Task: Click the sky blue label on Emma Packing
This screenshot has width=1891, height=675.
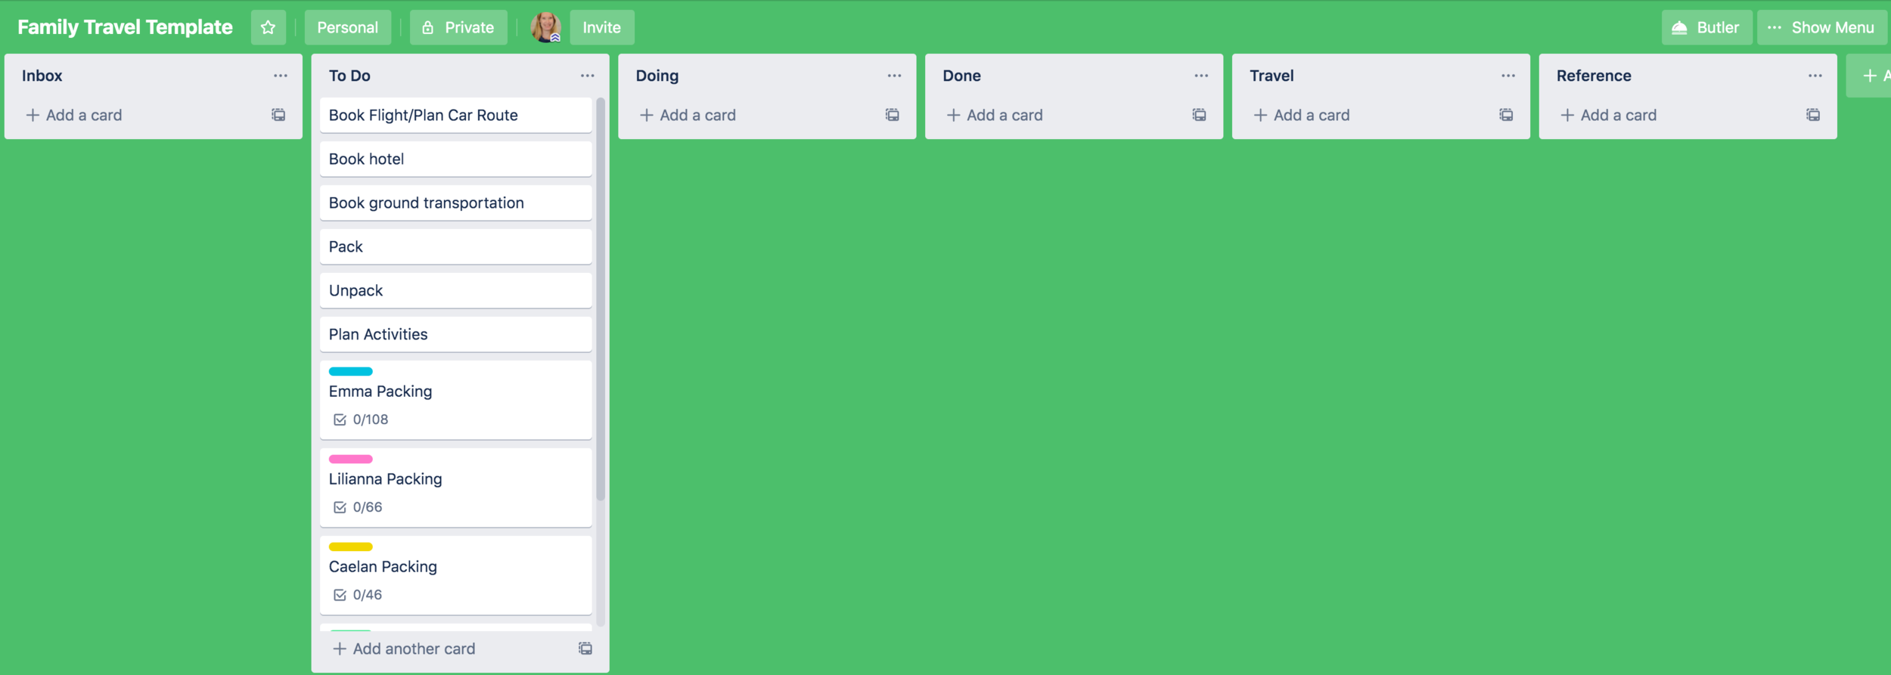Action: point(351,371)
